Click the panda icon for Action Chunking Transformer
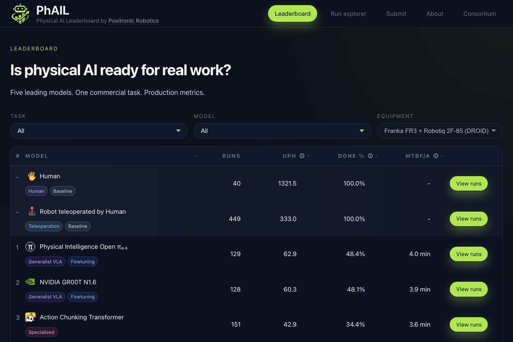 30,317
